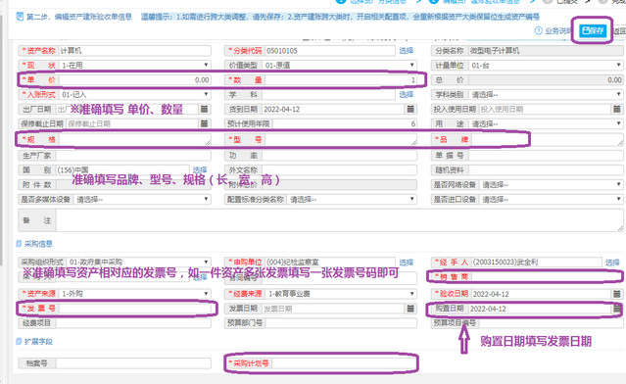
Task: Click 选择 link next to 分类代码
Action: point(406,51)
